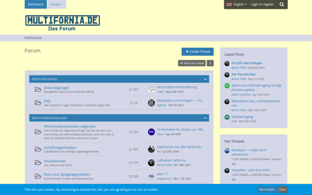Click user name majabruns7
This screenshot has height=195, width=312.
164,179
